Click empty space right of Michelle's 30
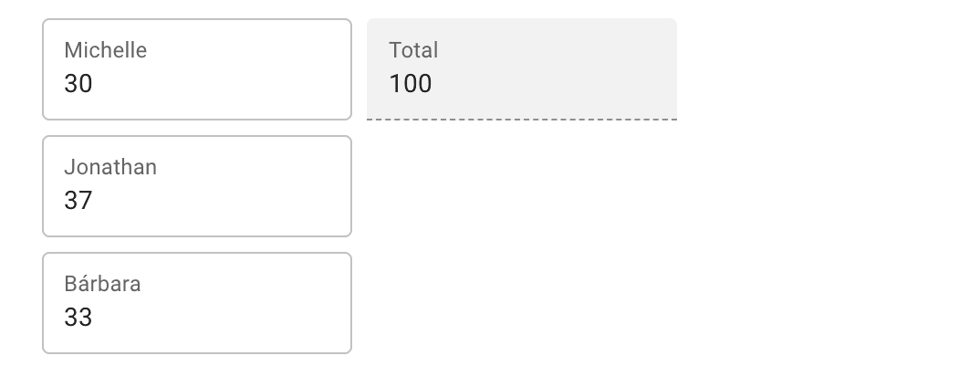Screen dimensions: 969x387 pyautogui.click(x=228, y=84)
